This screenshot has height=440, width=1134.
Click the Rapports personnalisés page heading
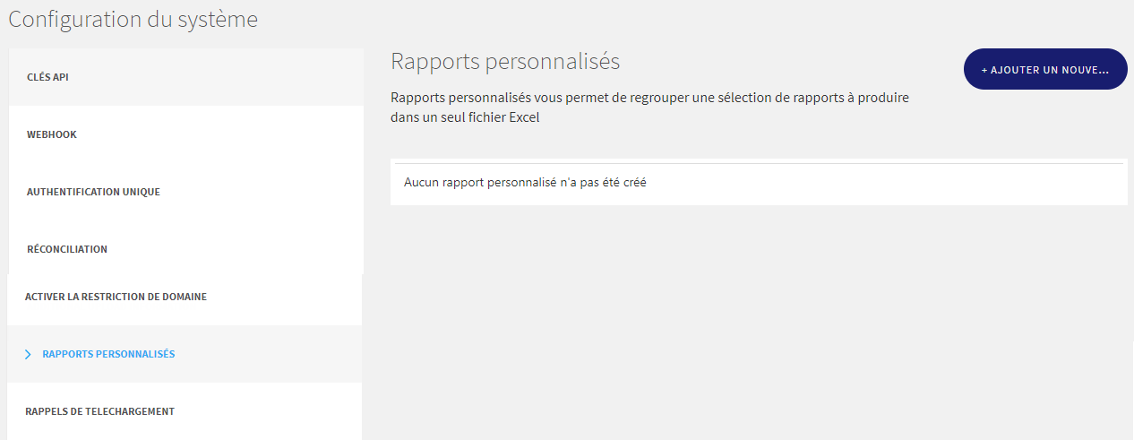coord(505,62)
